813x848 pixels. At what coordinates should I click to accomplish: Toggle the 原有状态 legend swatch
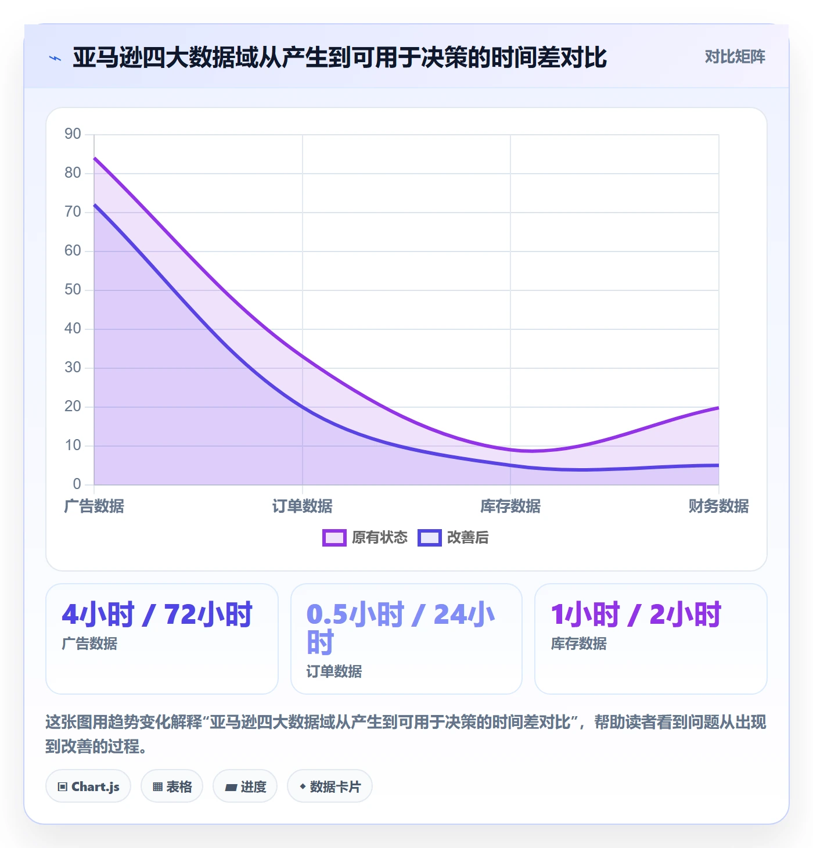[334, 538]
